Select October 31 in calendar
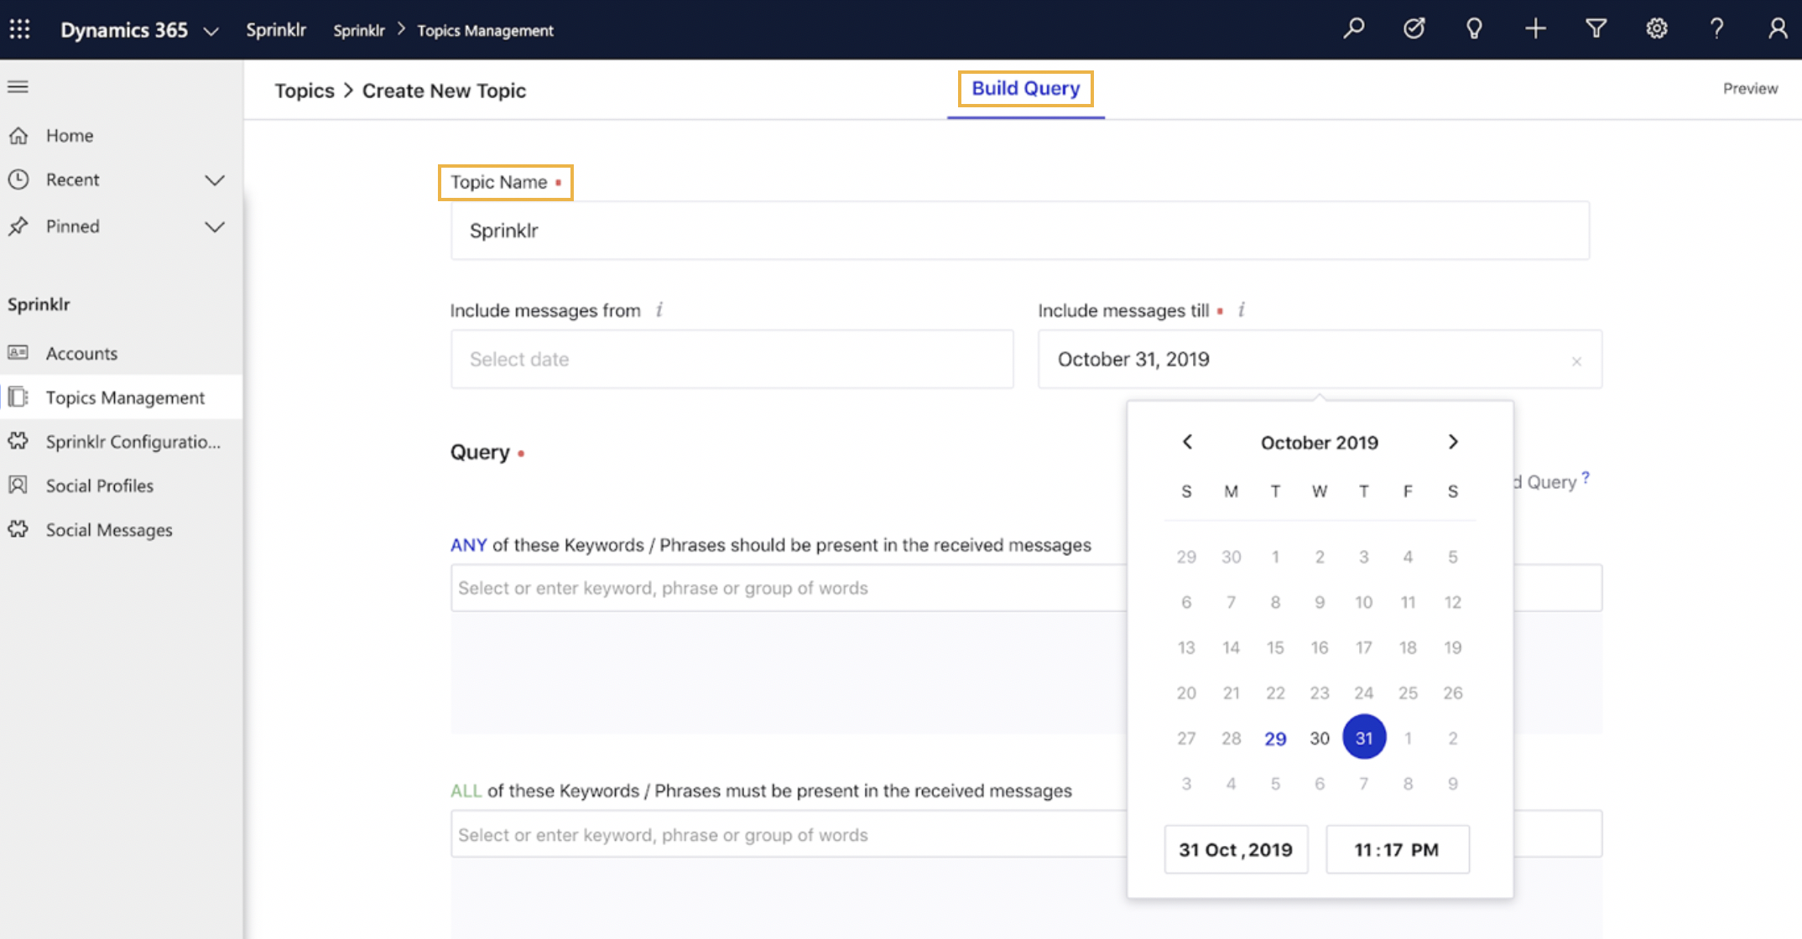The width and height of the screenshot is (1802, 939). pyautogui.click(x=1364, y=737)
